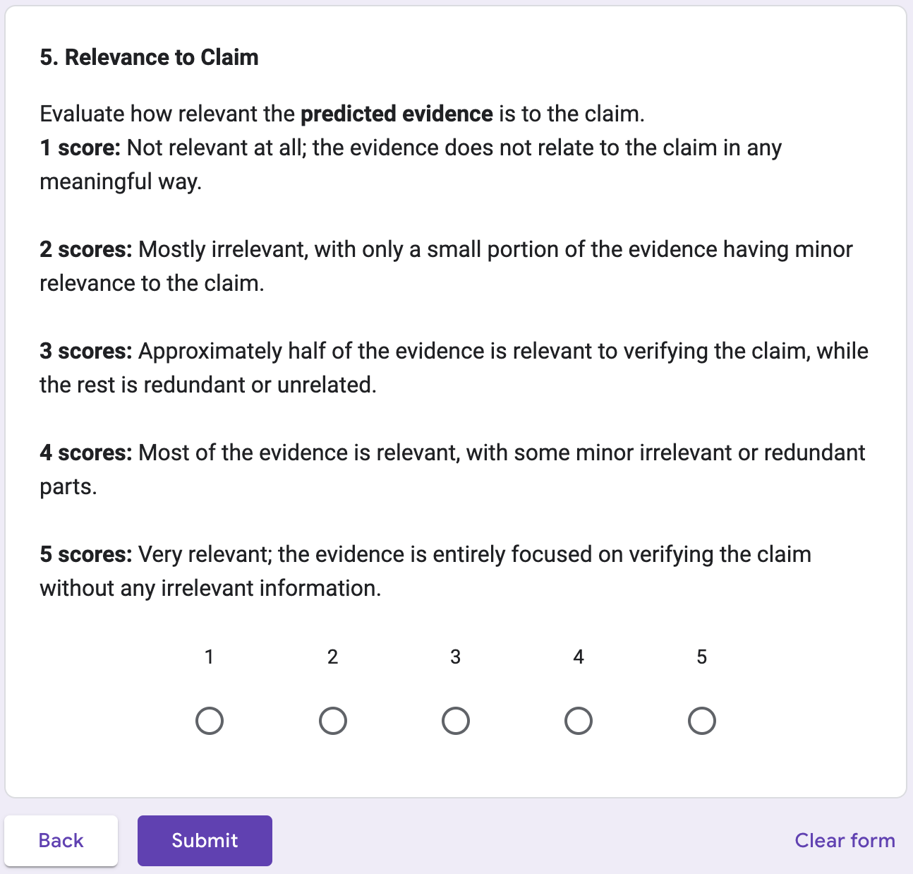Click the Clear form link
The image size is (913, 874).
point(845,840)
